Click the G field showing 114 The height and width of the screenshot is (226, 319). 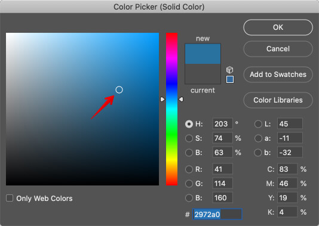(222, 183)
